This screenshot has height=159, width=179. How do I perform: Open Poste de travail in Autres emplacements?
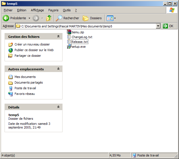click(x=25, y=88)
